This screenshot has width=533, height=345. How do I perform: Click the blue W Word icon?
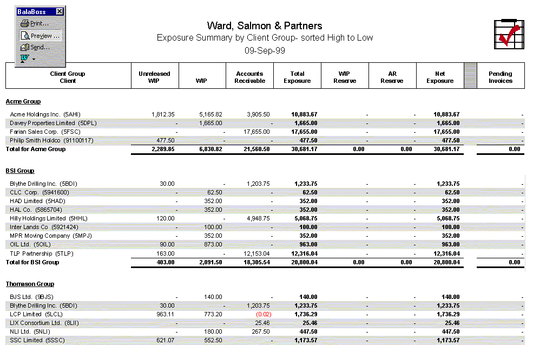coord(24,57)
